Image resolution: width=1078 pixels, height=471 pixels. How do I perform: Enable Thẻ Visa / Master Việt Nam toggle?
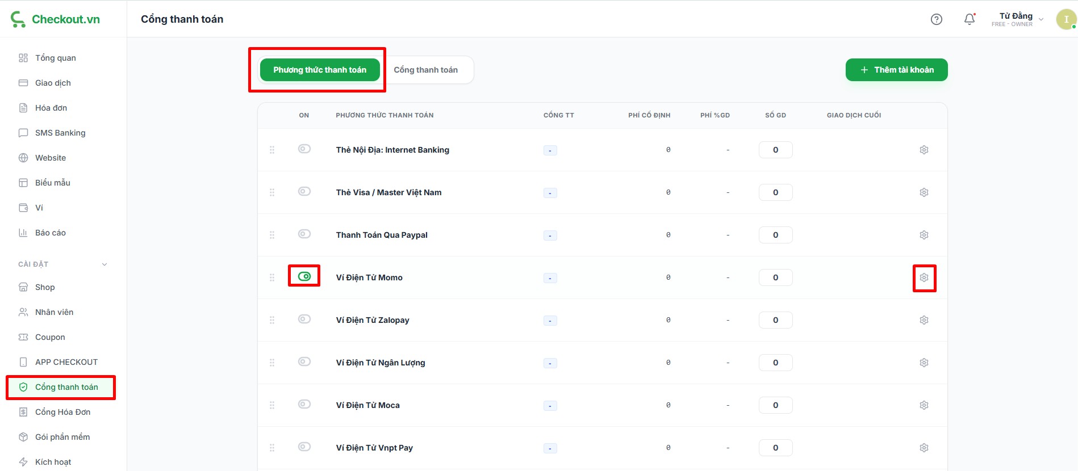pos(304,191)
